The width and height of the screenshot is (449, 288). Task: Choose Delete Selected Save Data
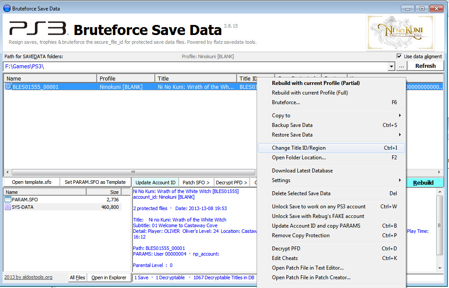pyautogui.click(x=331, y=193)
